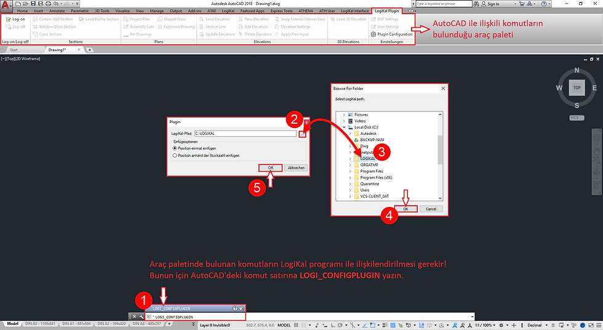This screenshot has width=603, height=330.
Task: Expand the Users folder node
Action: tap(350, 190)
